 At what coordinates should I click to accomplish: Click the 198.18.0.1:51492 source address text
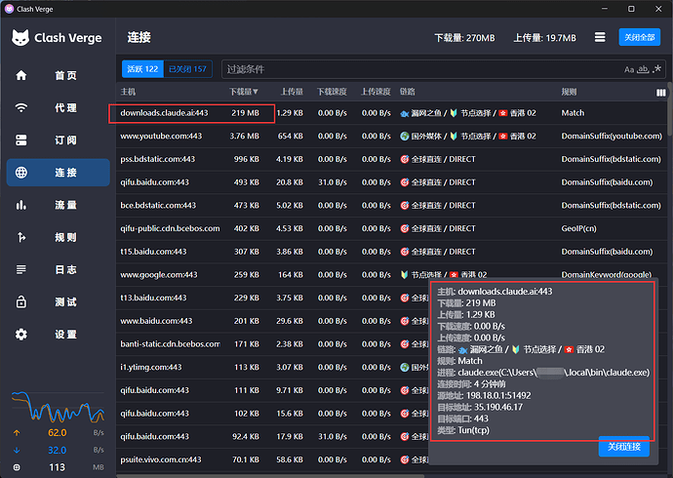[498, 396]
